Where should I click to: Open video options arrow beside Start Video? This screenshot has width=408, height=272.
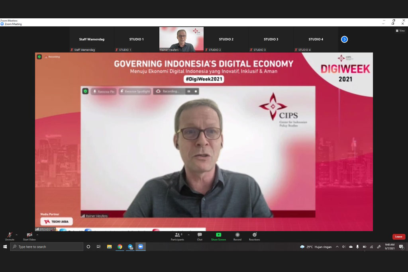click(x=37, y=235)
